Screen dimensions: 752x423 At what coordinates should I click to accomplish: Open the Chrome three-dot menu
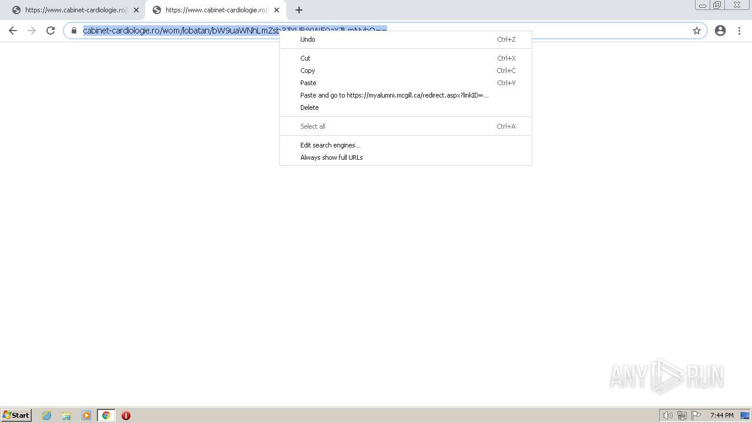click(739, 31)
